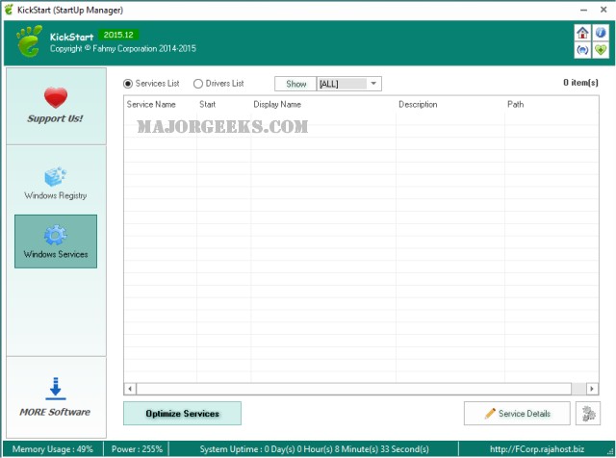
Task: Click the Show button
Action: coord(295,84)
